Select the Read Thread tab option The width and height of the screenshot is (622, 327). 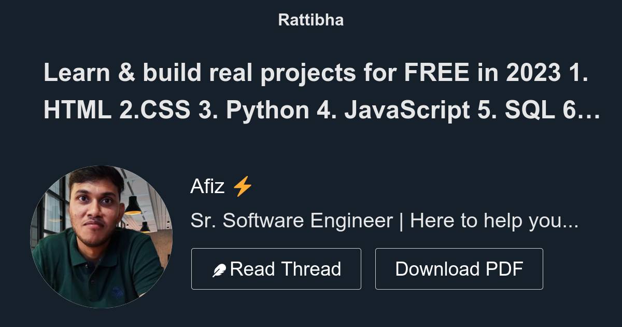click(x=276, y=268)
